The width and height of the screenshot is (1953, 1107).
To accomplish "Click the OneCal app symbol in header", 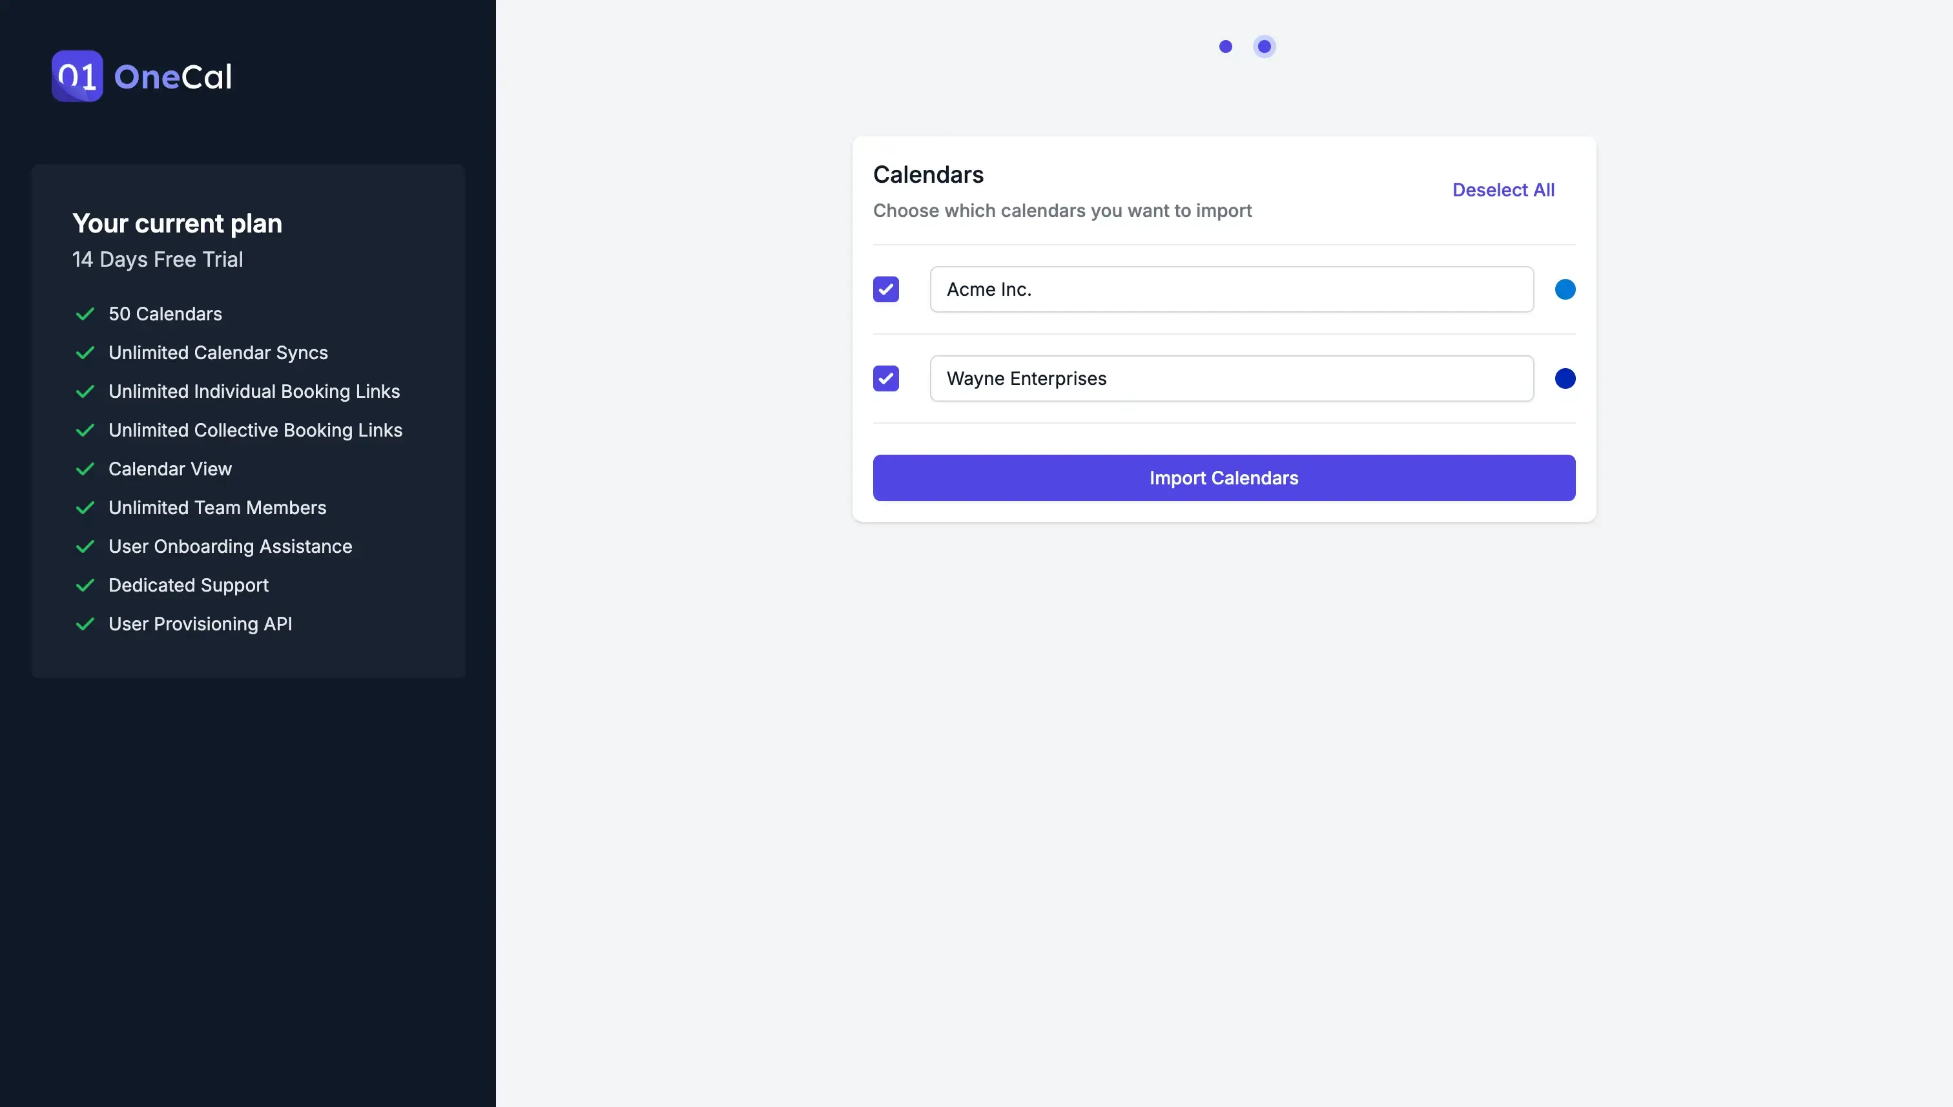I will [x=76, y=75].
